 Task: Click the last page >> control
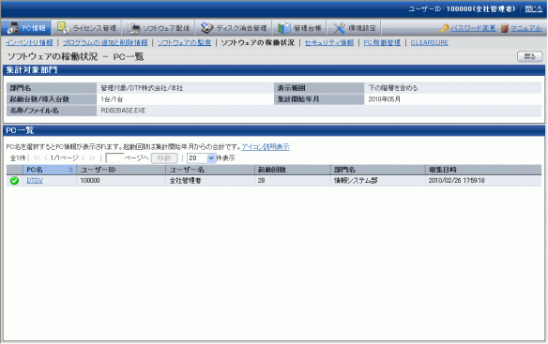92,158
